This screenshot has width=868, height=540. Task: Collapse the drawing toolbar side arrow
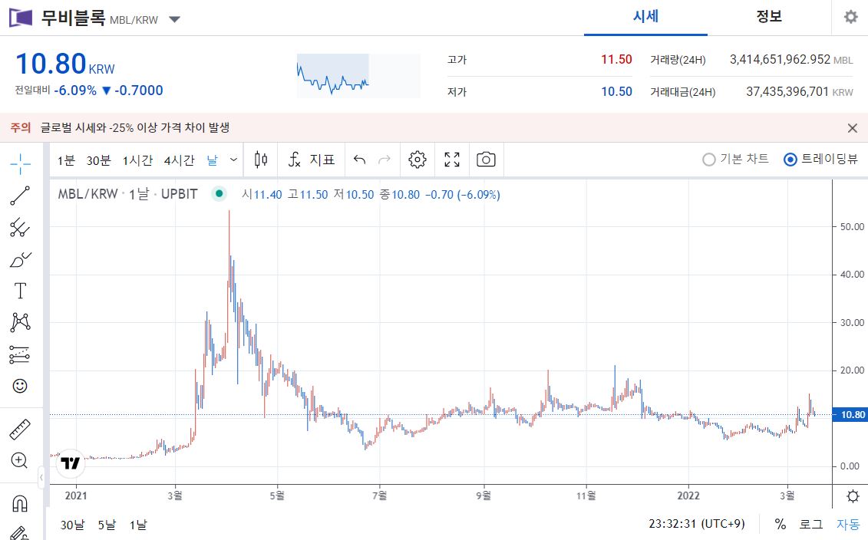click(41, 477)
